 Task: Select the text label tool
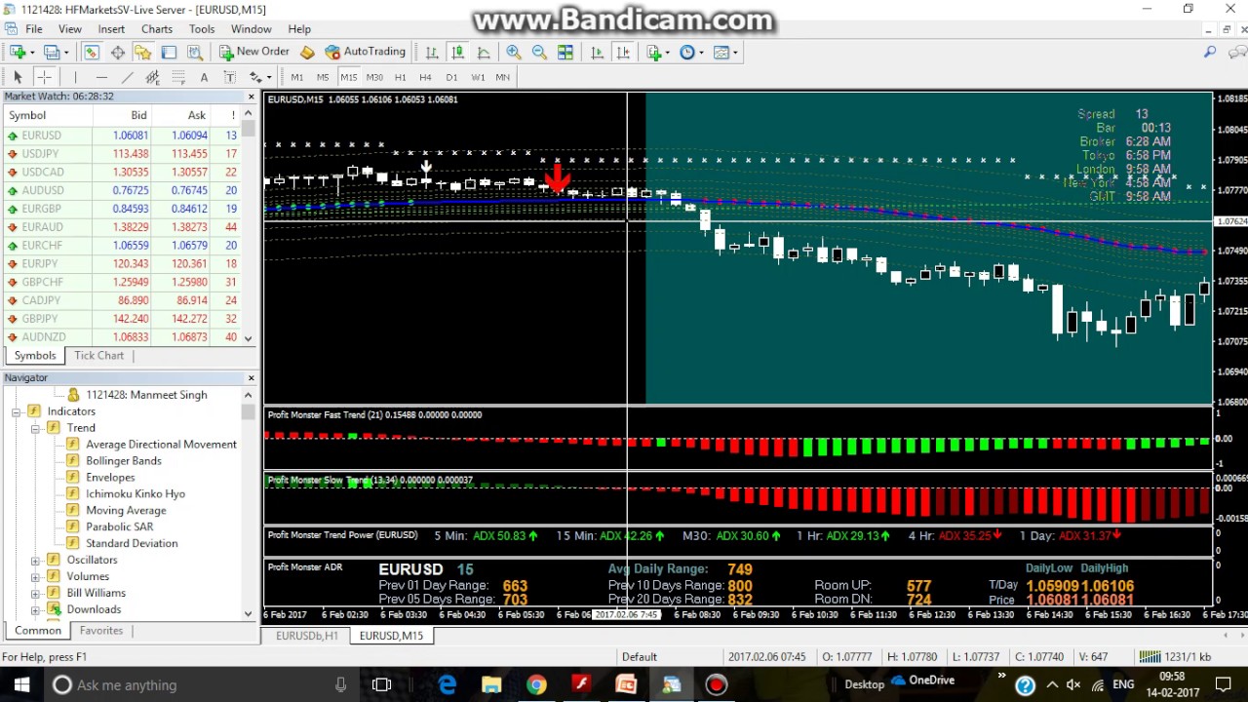click(x=229, y=77)
